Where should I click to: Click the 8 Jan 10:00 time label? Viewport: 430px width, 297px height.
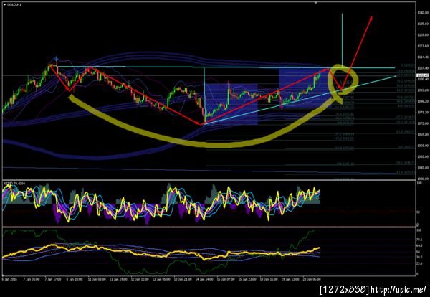[73, 279]
